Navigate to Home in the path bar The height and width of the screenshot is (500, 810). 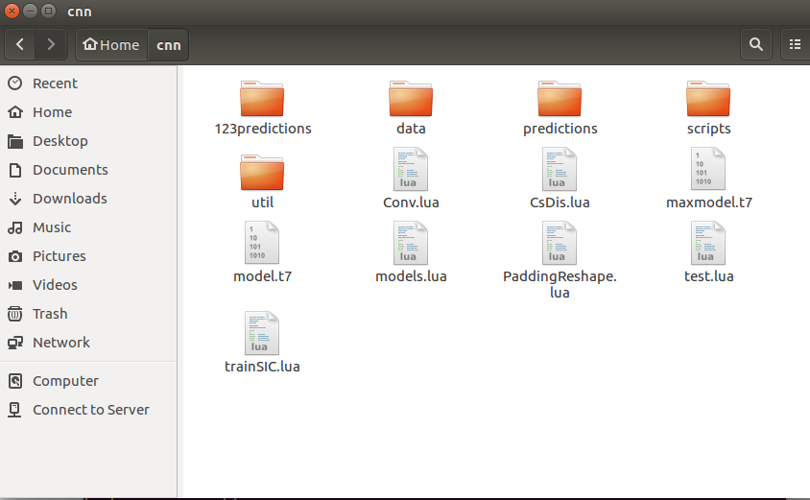tap(111, 45)
